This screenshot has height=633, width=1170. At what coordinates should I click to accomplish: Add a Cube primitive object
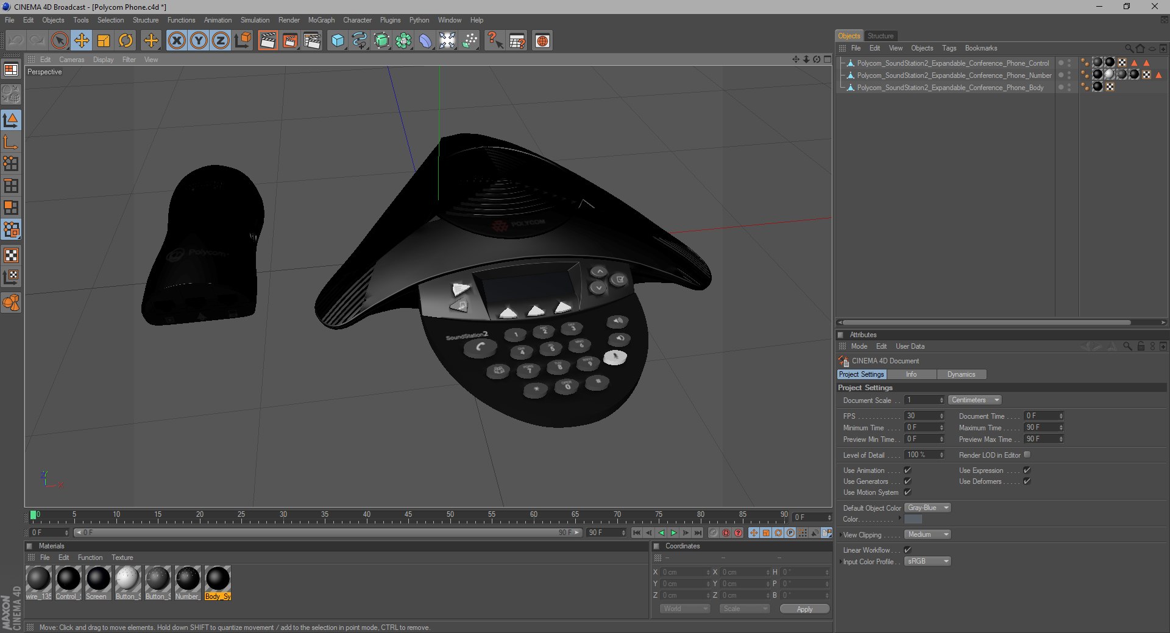pyautogui.click(x=338, y=41)
